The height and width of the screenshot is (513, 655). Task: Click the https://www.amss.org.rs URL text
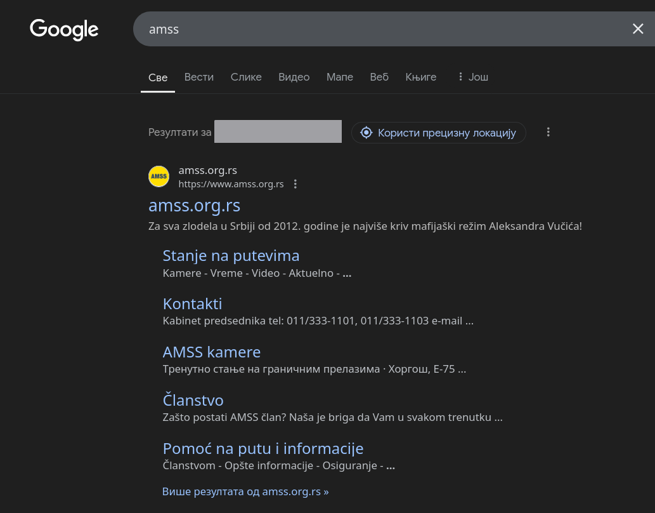tap(231, 184)
